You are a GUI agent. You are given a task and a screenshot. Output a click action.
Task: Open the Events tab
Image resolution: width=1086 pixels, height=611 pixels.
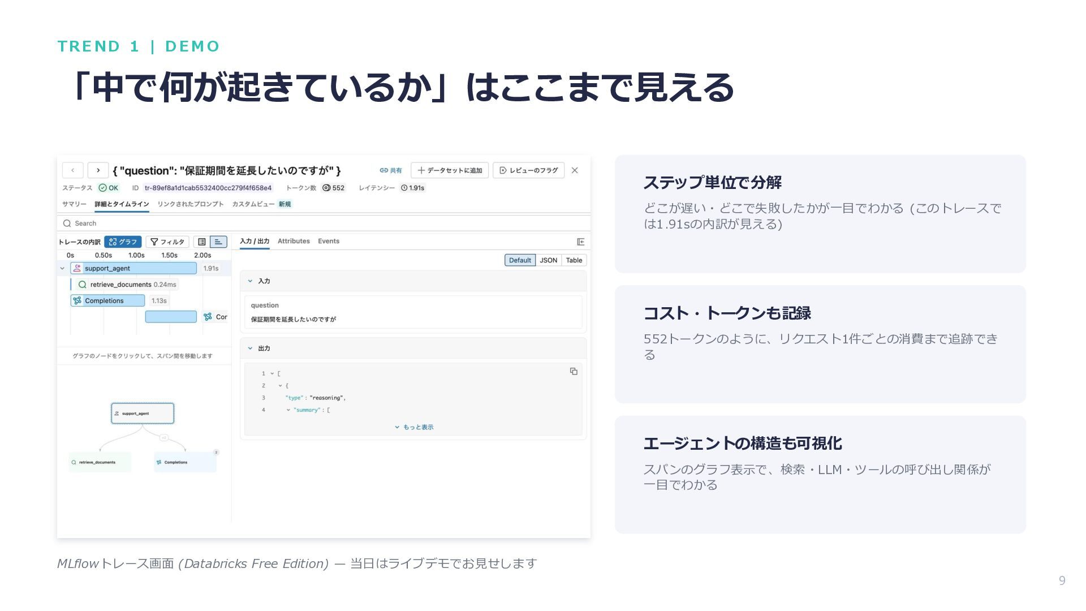pos(329,242)
